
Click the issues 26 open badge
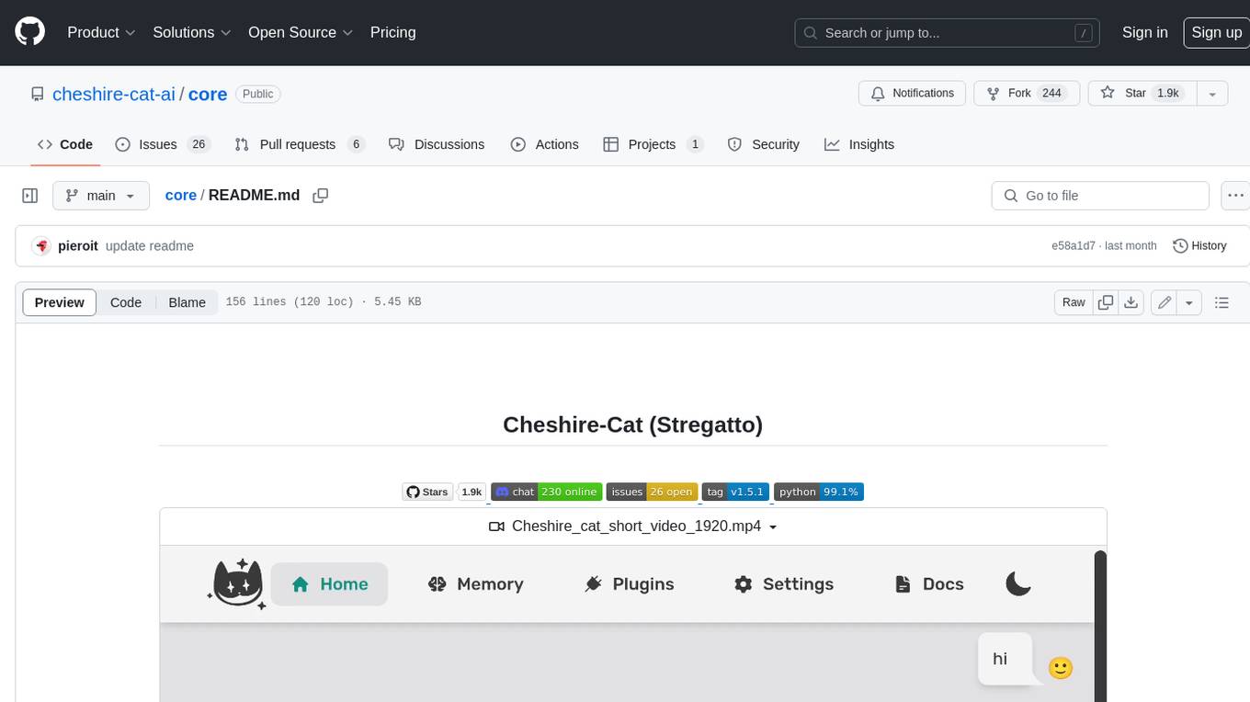click(652, 492)
